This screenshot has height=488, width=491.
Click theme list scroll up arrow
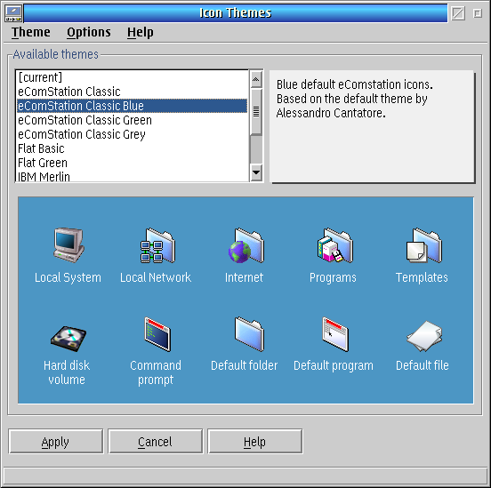tap(256, 79)
